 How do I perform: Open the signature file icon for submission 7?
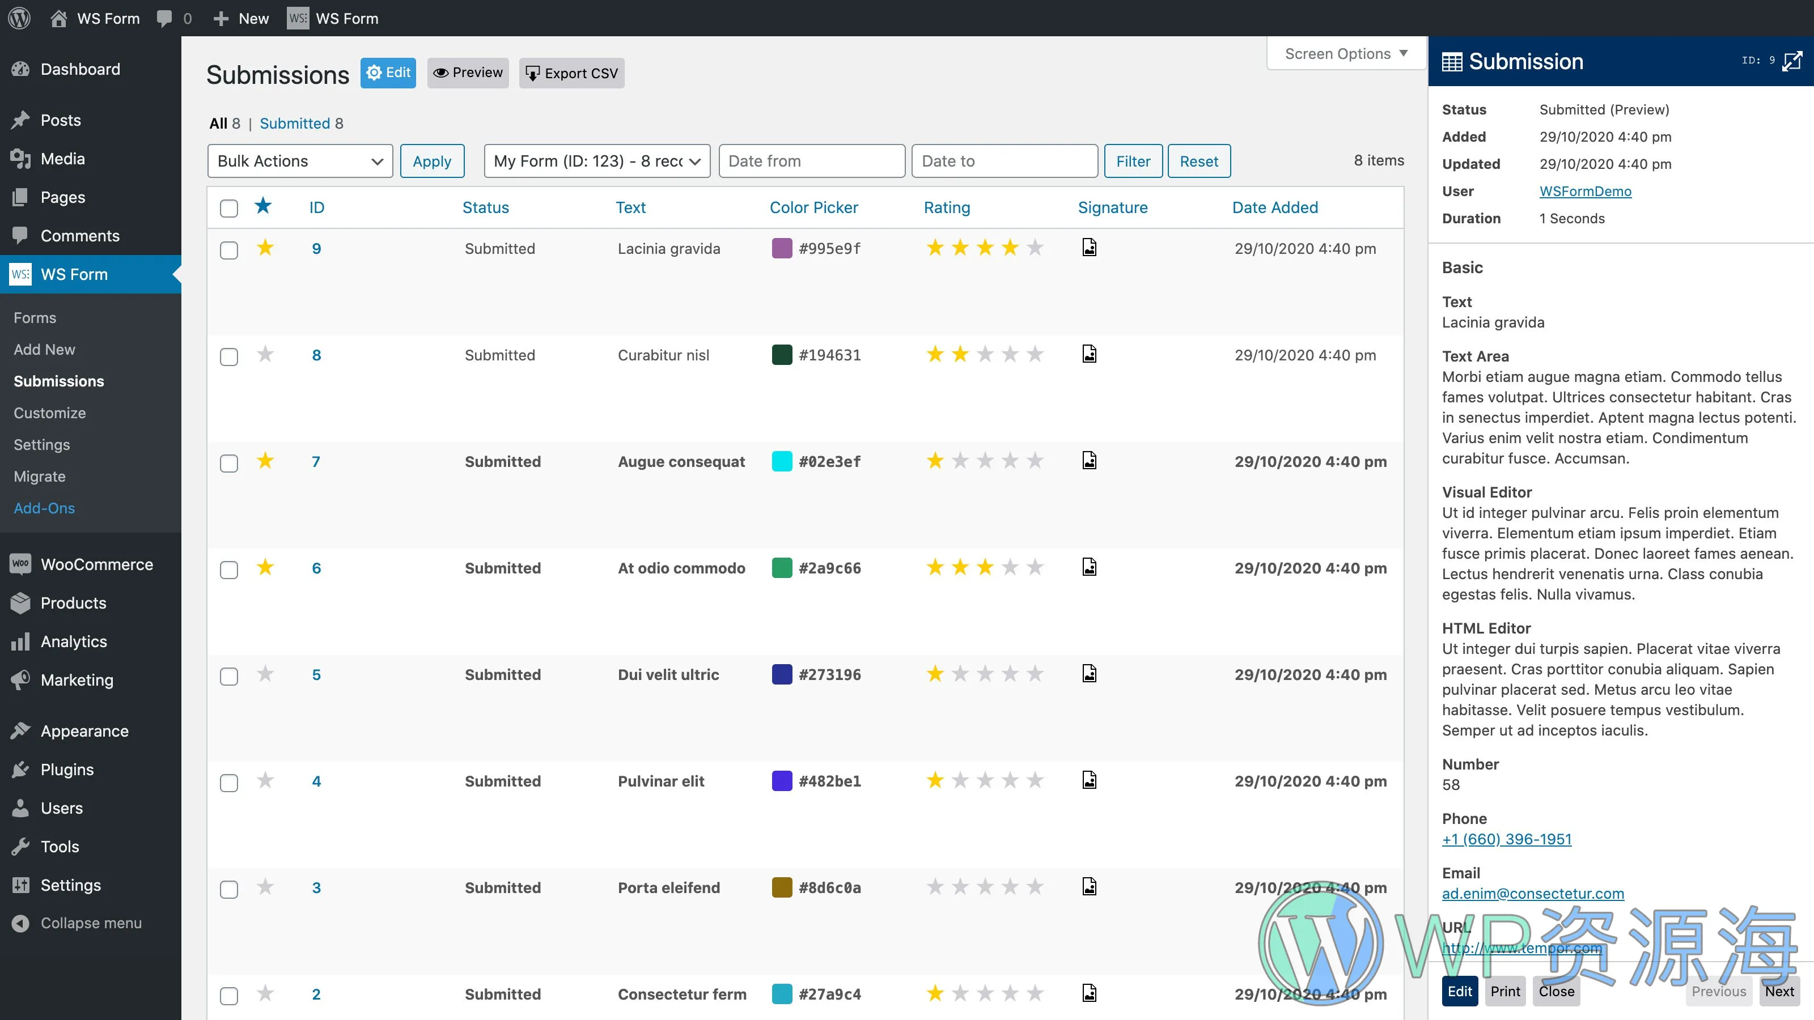coord(1090,460)
